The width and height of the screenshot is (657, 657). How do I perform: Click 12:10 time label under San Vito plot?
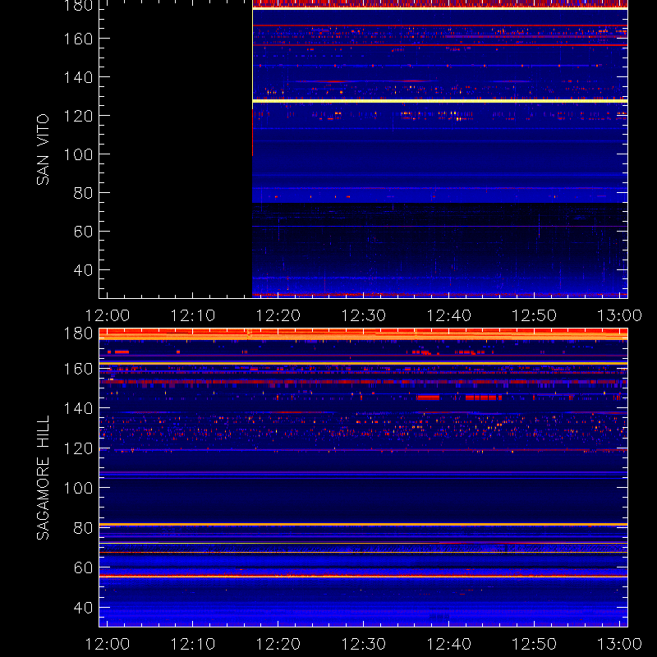pos(193,315)
